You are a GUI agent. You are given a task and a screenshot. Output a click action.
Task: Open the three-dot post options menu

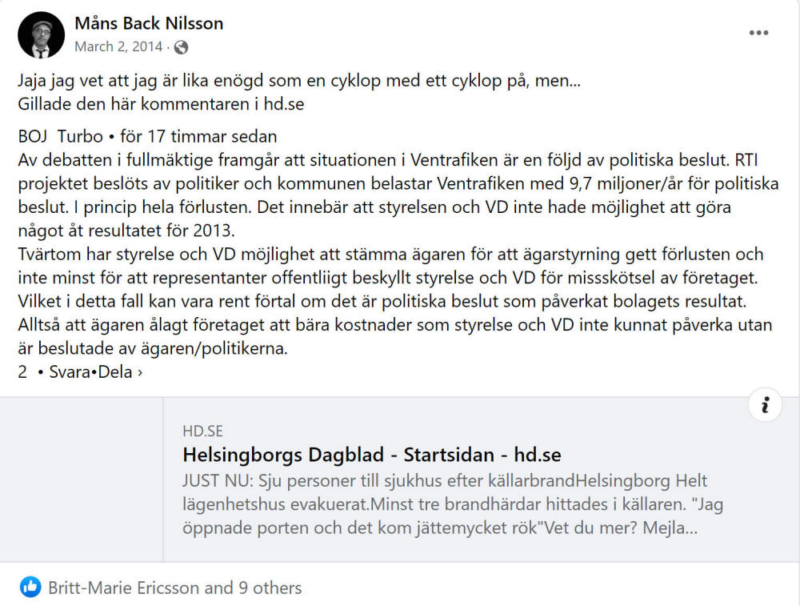point(758,33)
